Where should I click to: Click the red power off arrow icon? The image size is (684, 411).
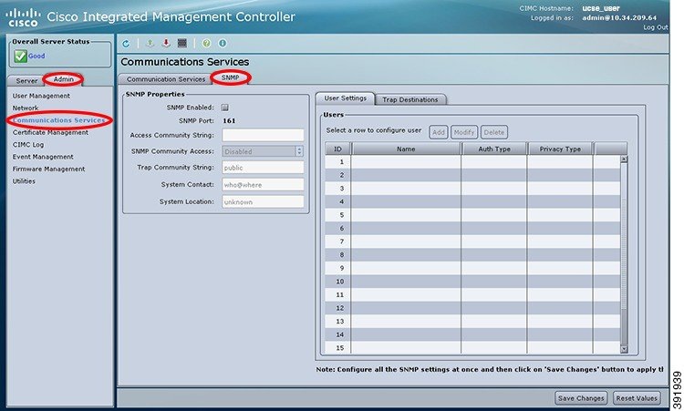click(165, 43)
